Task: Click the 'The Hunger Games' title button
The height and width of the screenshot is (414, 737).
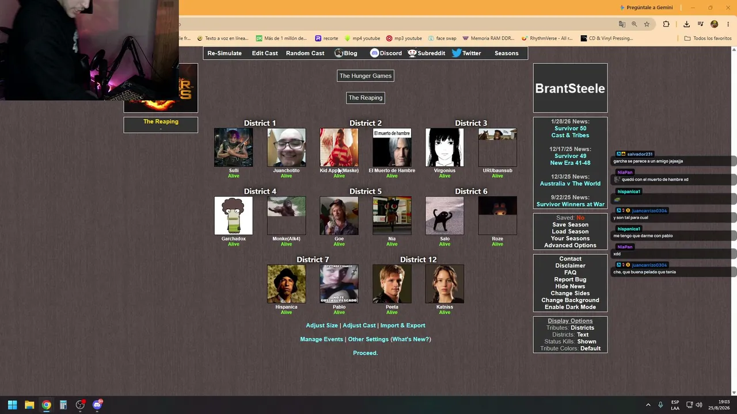Action: coord(365,76)
